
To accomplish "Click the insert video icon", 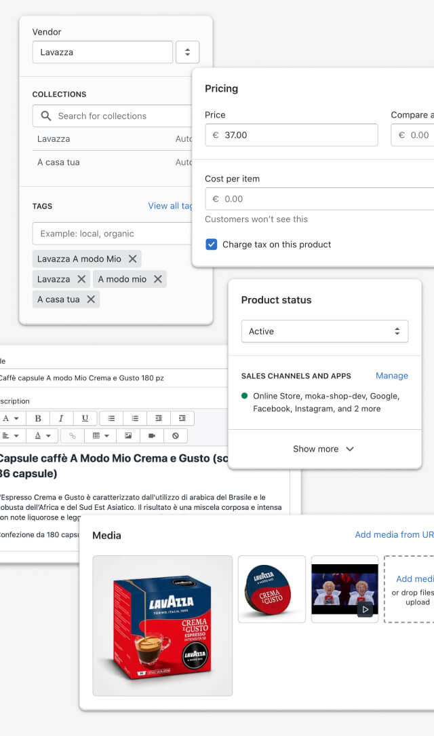I will 152,436.
